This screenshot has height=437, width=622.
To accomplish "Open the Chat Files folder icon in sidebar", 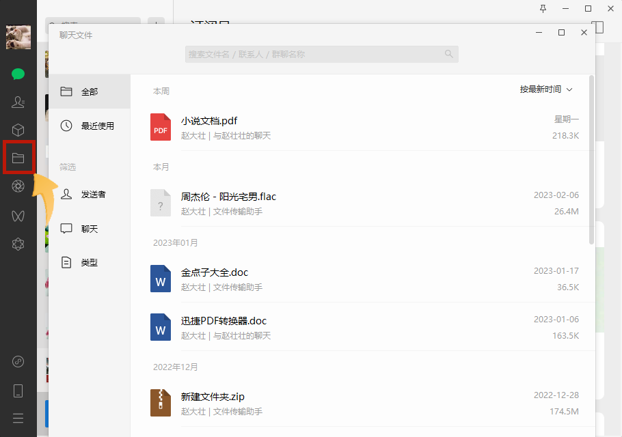I will click(18, 158).
